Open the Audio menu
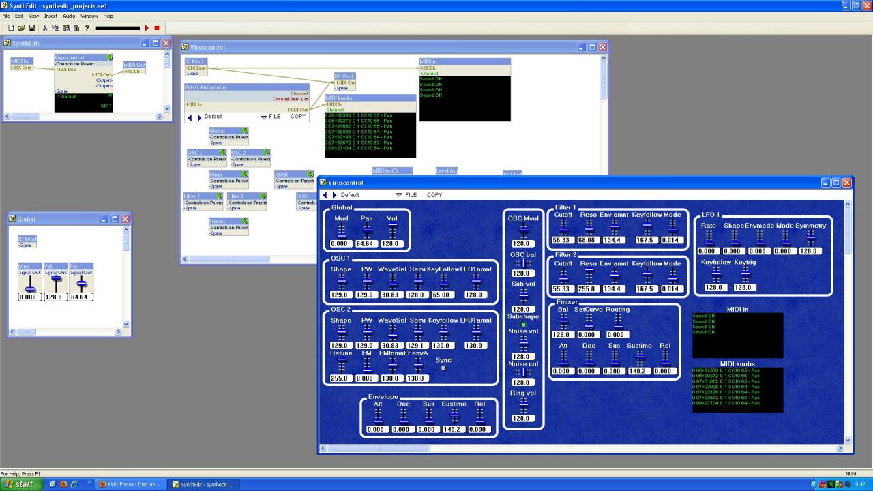The image size is (873, 491). tap(70, 16)
